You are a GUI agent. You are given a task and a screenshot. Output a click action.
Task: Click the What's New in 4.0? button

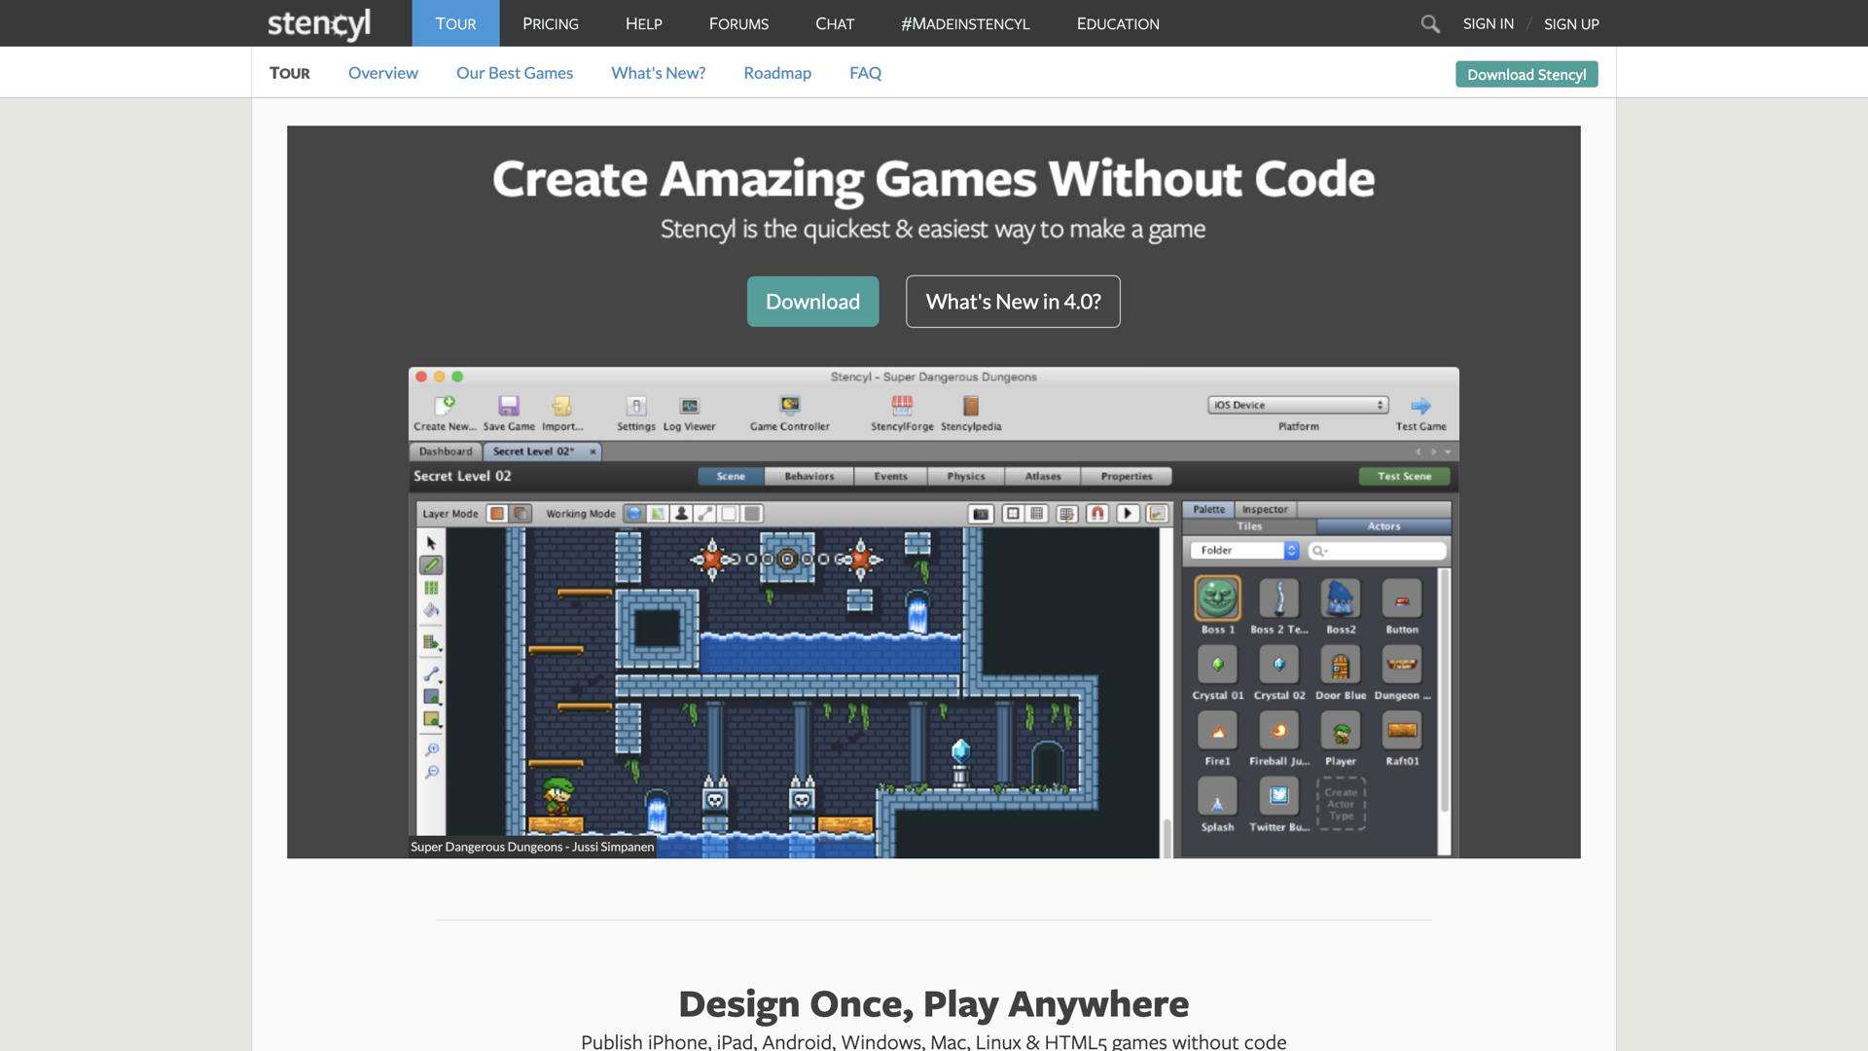point(1013,302)
